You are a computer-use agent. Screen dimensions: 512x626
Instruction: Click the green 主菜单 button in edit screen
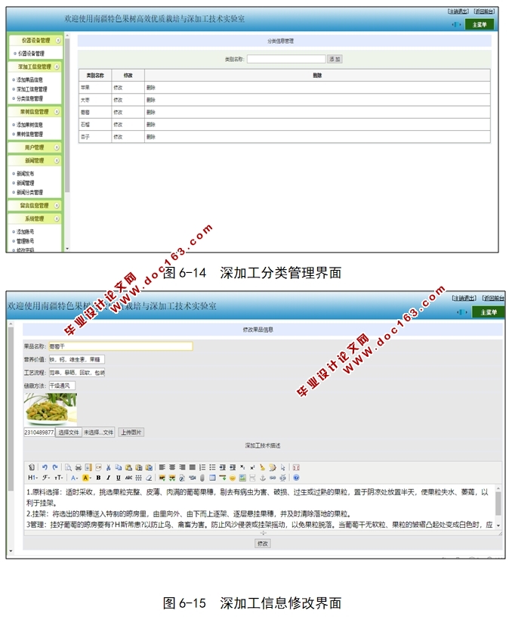click(489, 312)
